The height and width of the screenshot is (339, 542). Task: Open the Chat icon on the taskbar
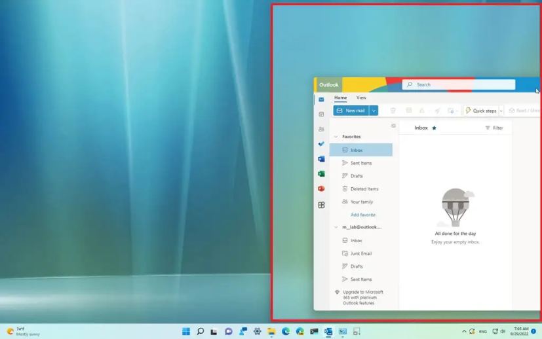(x=229, y=331)
